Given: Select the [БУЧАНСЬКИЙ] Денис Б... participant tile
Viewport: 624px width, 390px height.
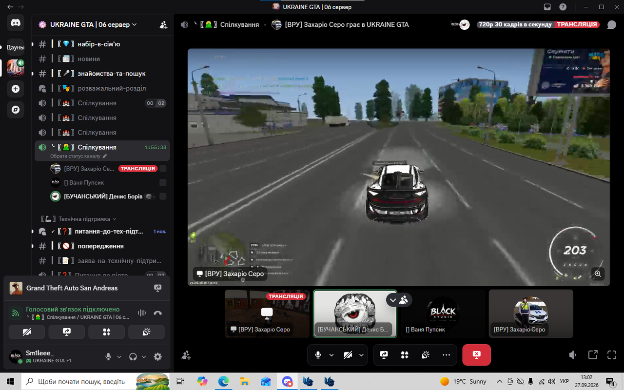Looking at the screenshot, I should click(x=355, y=313).
